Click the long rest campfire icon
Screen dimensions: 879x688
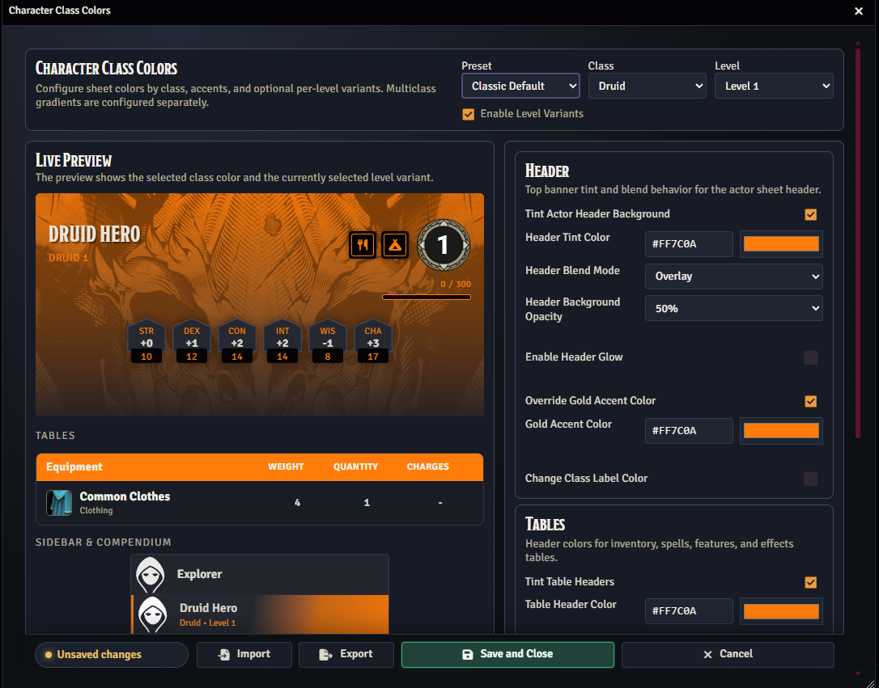(x=394, y=245)
